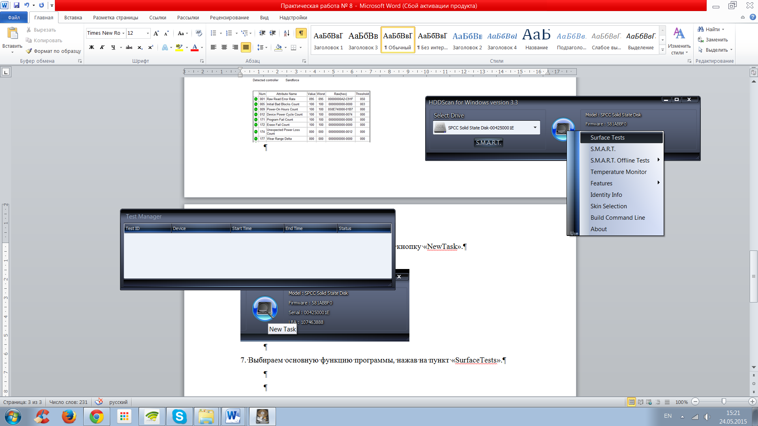Choose Surface Tests in HDDScan menu
The image size is (758, 426).
[622, 137]
